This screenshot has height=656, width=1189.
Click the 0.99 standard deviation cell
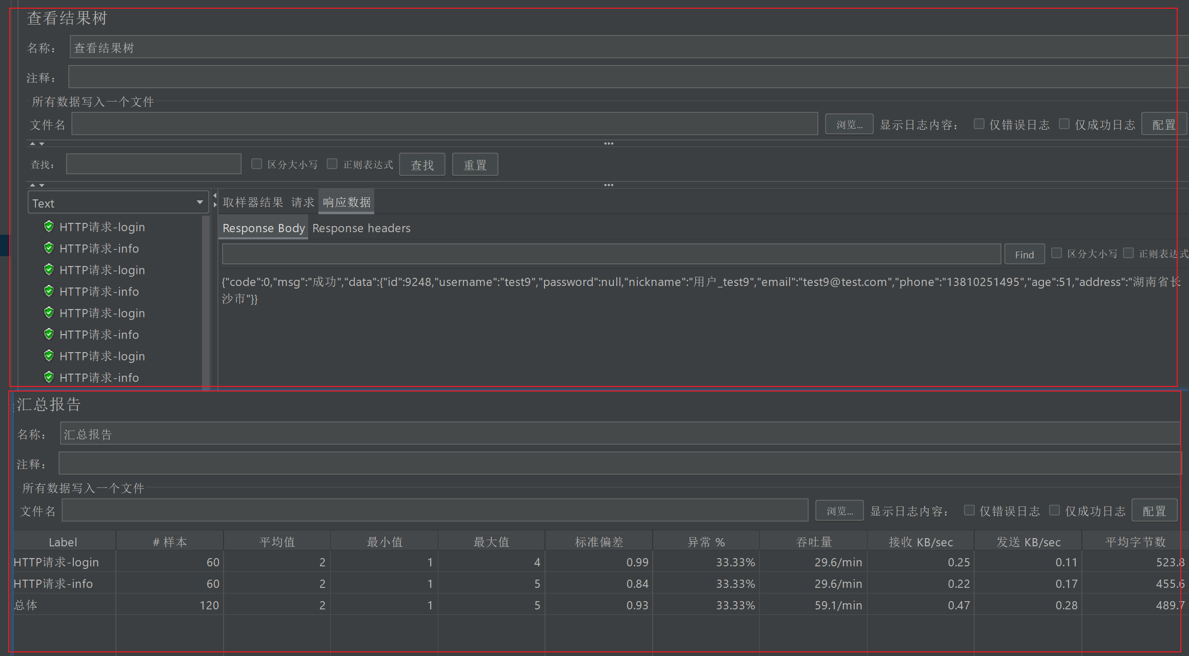(599, 562)
